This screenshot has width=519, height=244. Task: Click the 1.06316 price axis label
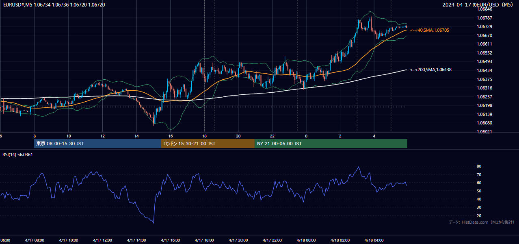click(x=484, y=88)
